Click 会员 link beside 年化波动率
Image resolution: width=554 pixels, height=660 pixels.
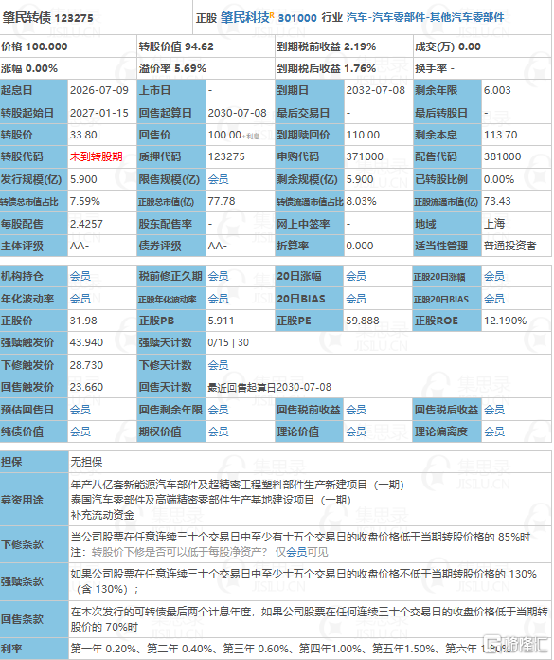coord(80,299)
